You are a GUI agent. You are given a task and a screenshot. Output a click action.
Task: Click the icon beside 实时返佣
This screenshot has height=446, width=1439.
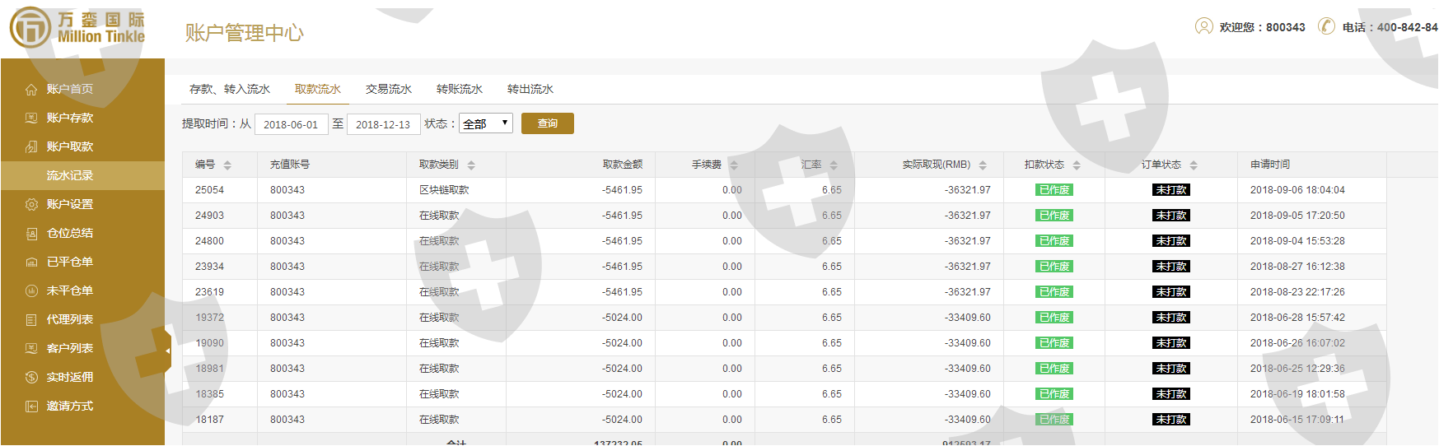31,378
